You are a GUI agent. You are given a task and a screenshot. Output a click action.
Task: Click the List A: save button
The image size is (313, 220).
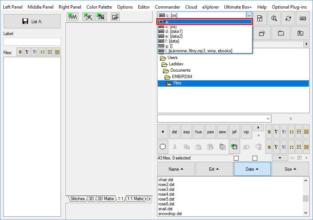click(x=32, y=21)
